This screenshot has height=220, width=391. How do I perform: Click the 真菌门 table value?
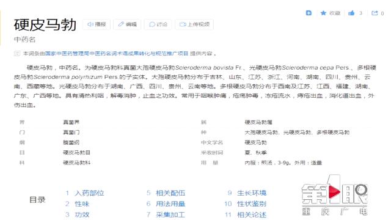[71, 133]
